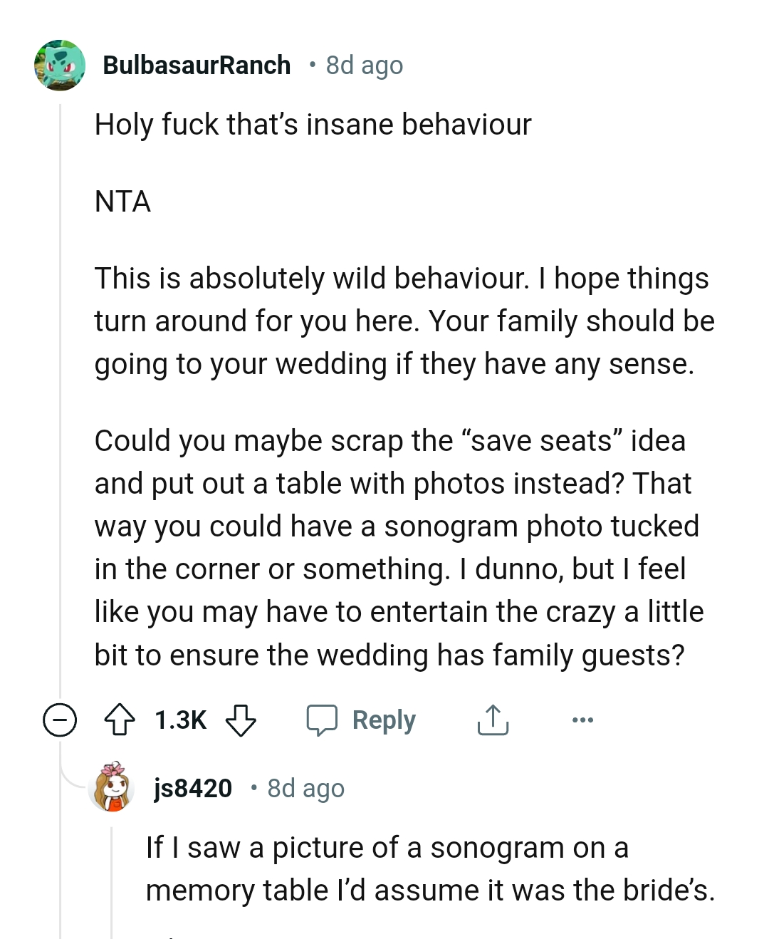Click the three-dot more options icon
The image size is (769, 939).
pos(582,720)
